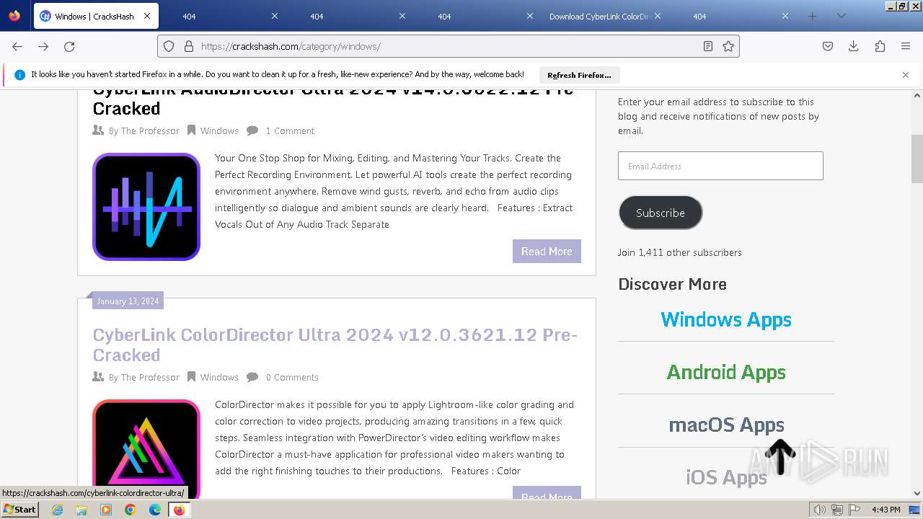
Task: Go to macOS Apps section
Action: point(726,425)
